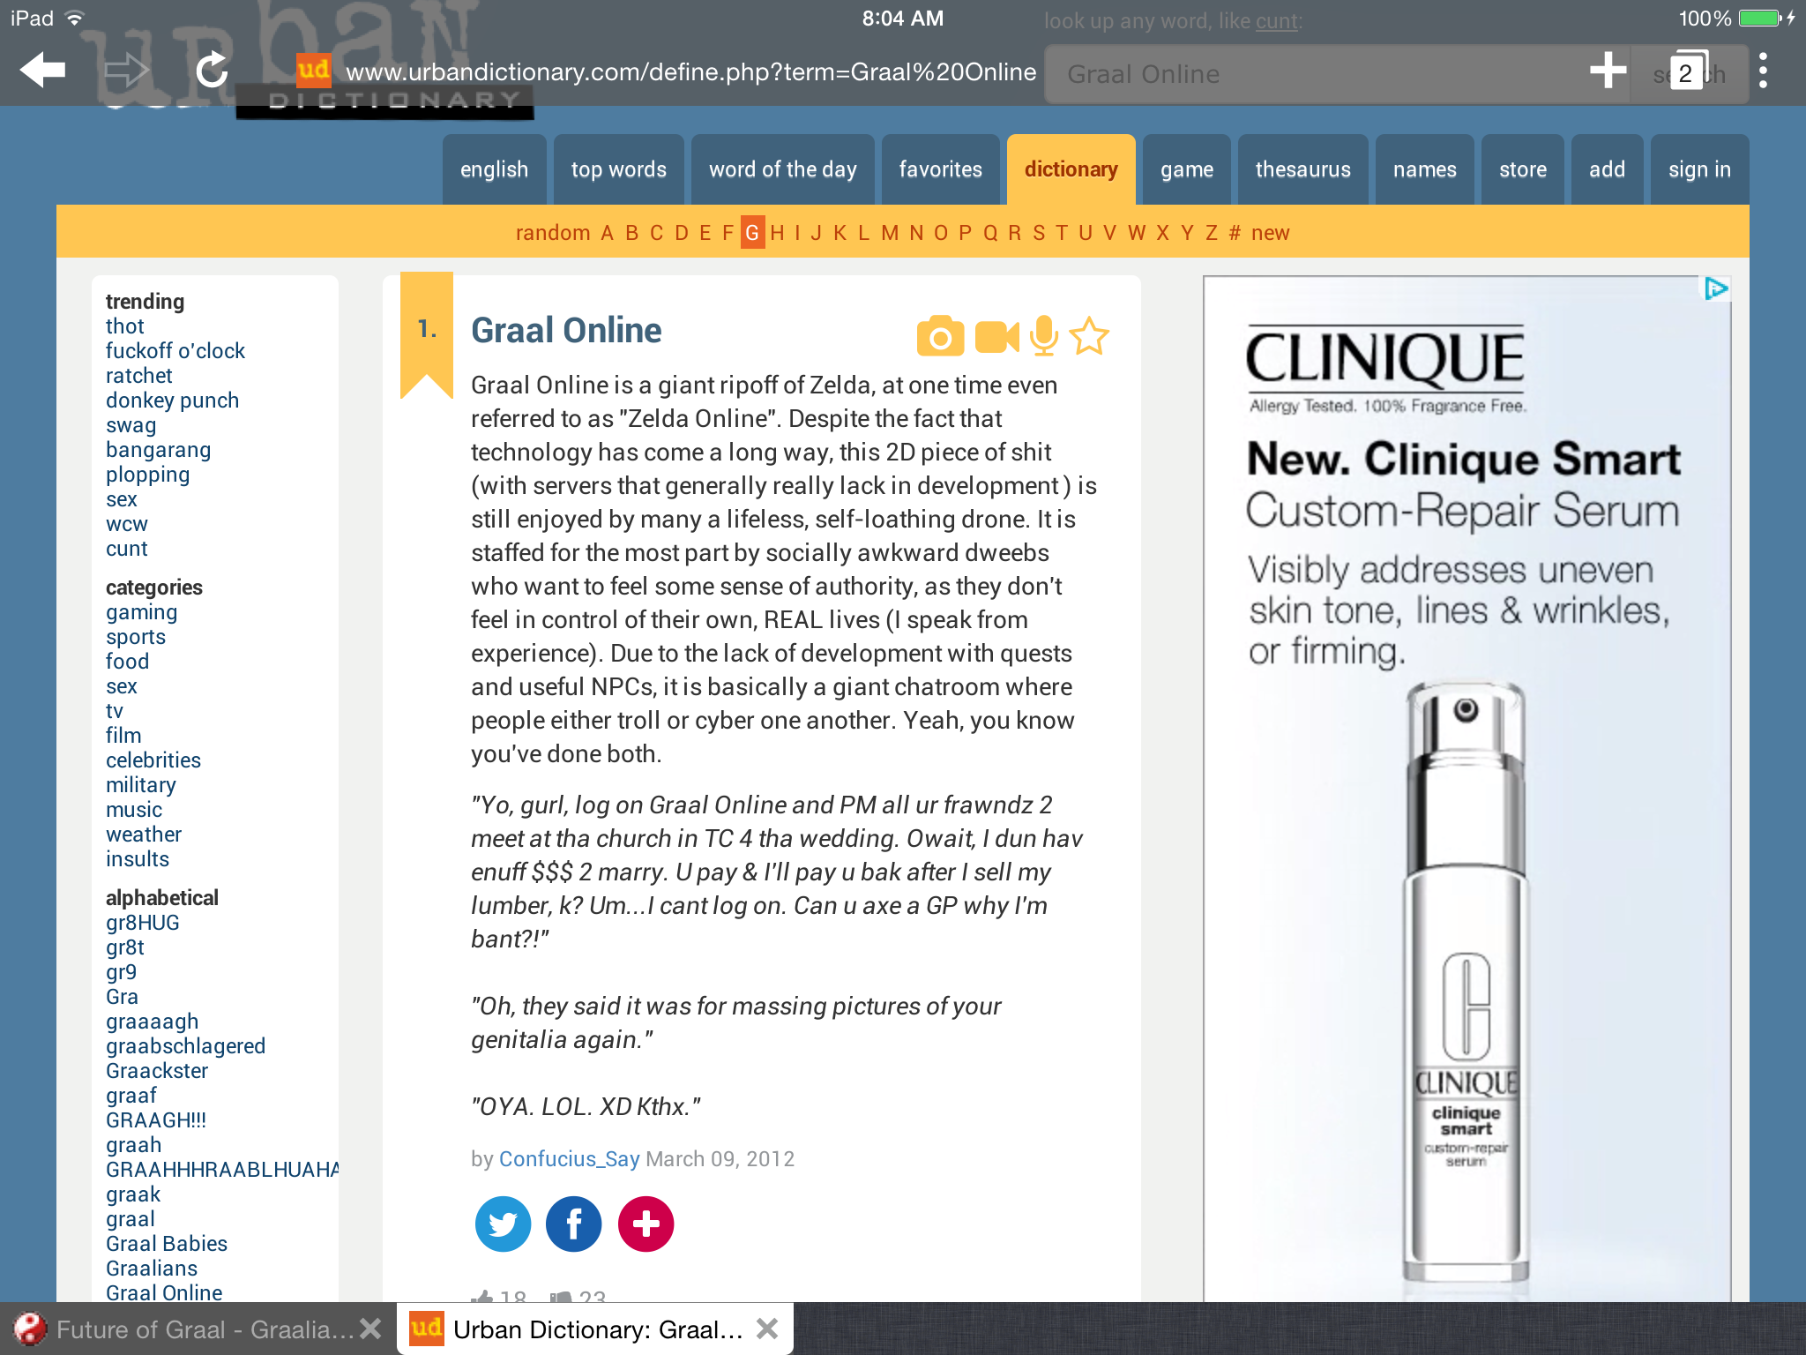
Task: Close the Future of Graal tab
Action: [x=371, y=1329]
